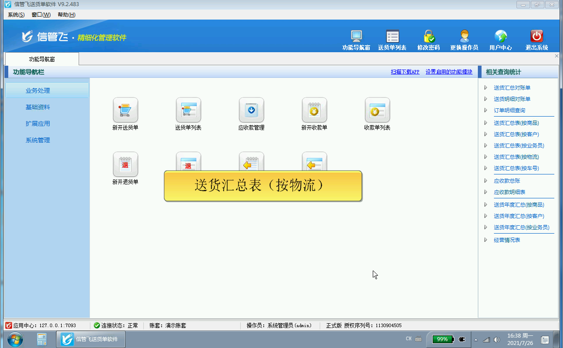
Task: Open 送货单列表 icon in navigation area
Action: [x=188, y=110]
